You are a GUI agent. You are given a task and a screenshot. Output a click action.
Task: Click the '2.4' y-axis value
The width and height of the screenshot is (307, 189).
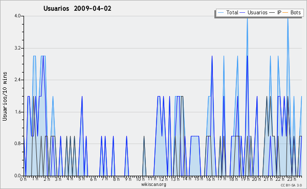pyautogui.click(x=17, y=80)
